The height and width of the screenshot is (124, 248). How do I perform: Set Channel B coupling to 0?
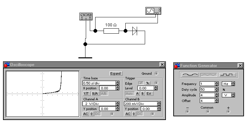pos(134,114)
